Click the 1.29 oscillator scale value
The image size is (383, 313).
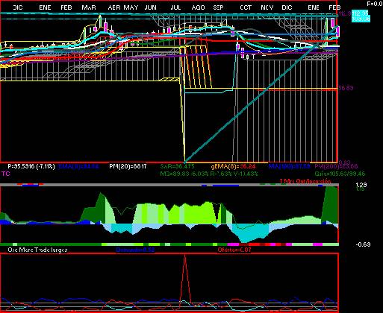[x=361, y=185]
